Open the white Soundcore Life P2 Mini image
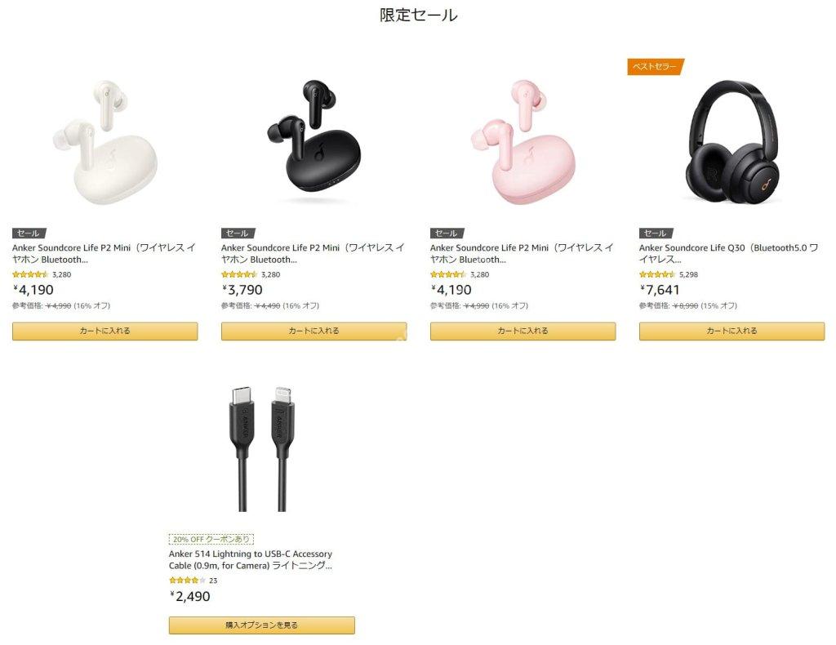Screen dimensions: 836x645 click(105, 141)
